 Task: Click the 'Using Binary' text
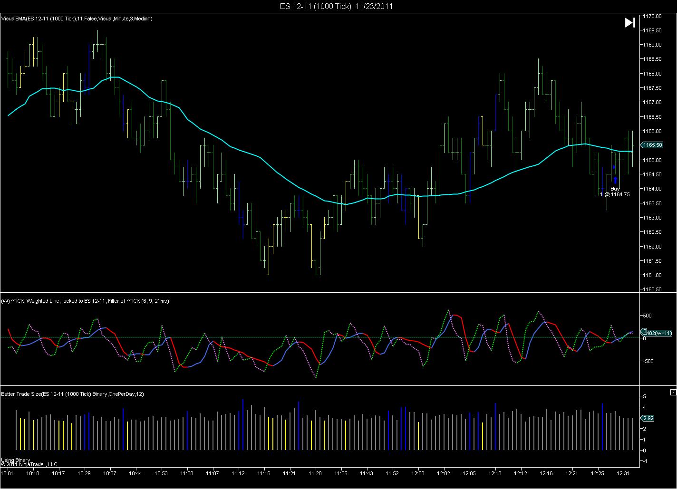(x=16, y=460)
